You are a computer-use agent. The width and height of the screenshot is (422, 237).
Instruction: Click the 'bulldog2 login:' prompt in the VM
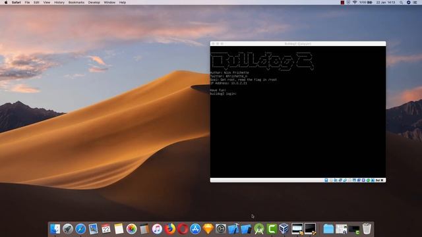[223, 93]
